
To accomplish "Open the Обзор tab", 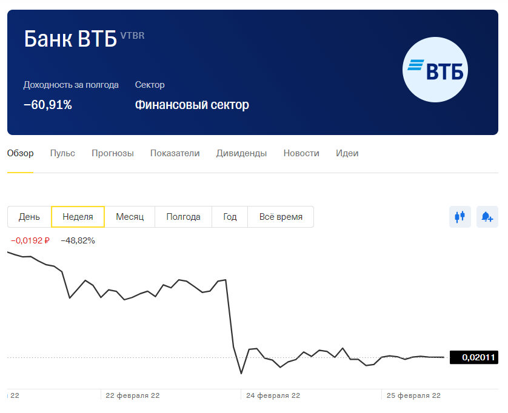I will (x=20, y=153).
